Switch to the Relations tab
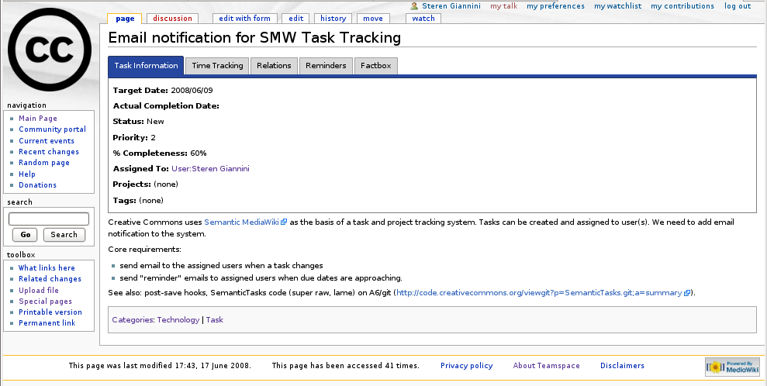767x386 pixels. pyautogui.click(x=274, y=66)
